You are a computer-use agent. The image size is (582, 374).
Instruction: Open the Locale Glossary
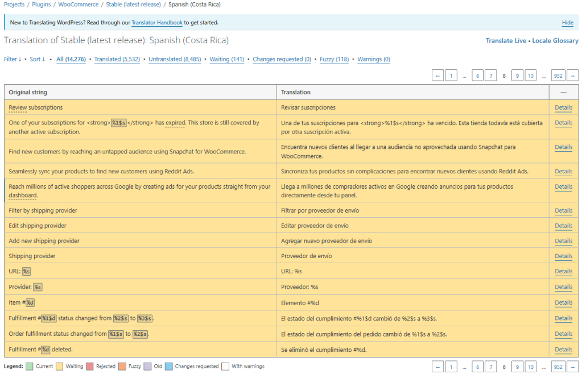pos(555,41)
